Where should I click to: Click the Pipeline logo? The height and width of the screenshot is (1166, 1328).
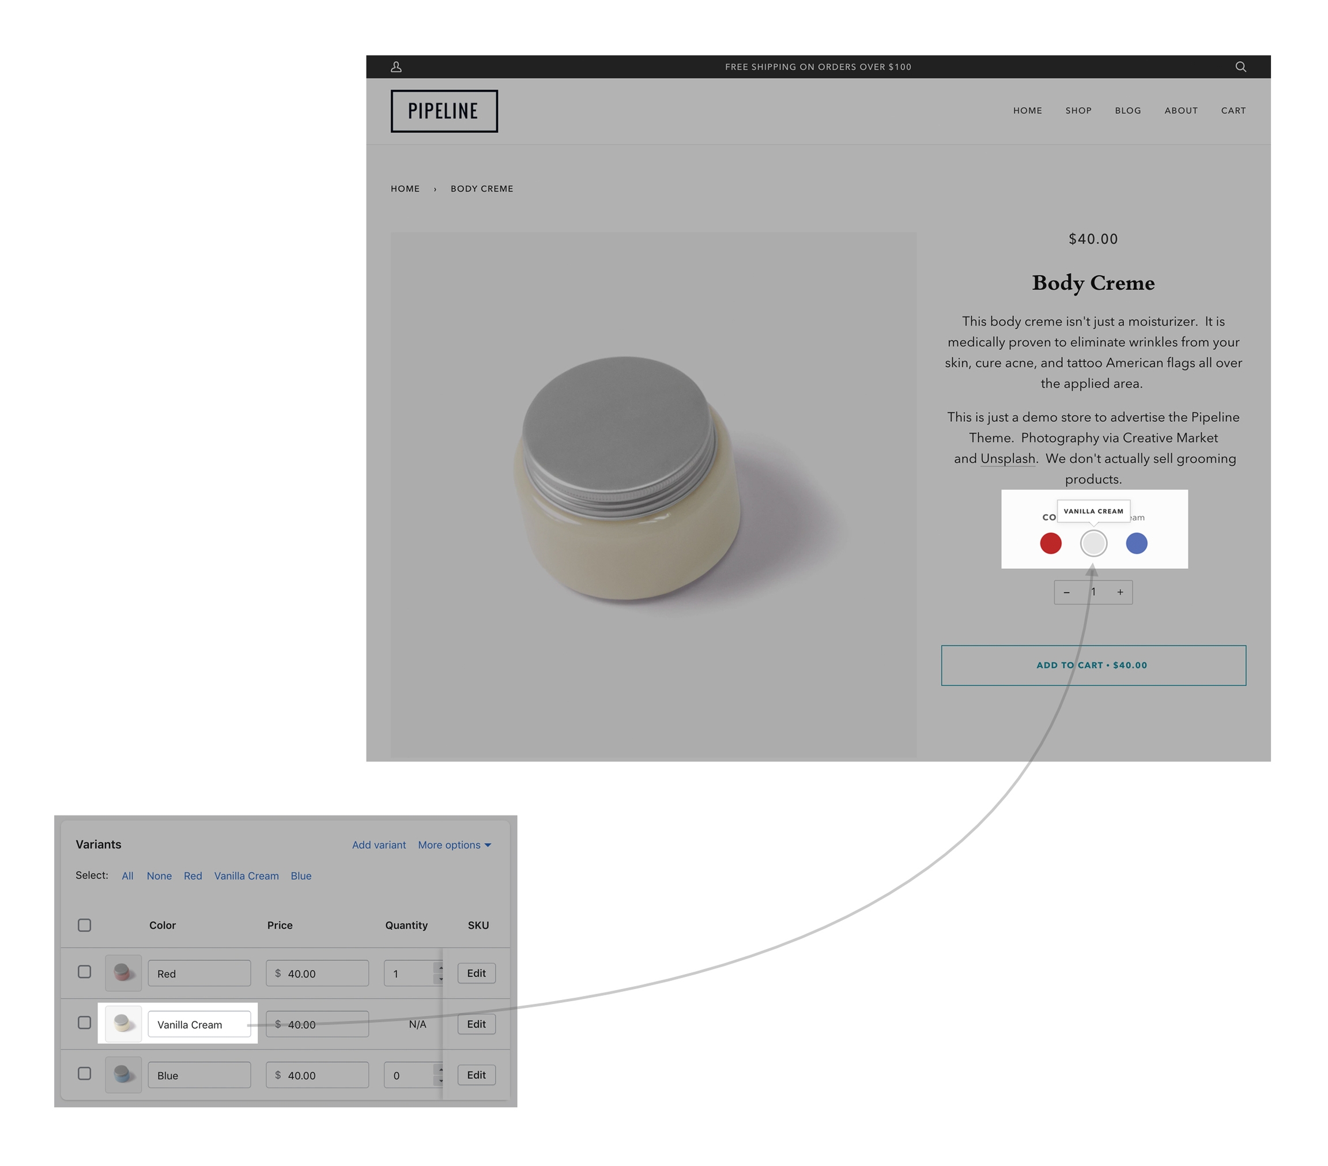coord(444,111)
